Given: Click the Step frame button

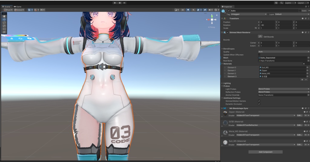Looking at the screenshot, I should [124, 3].
